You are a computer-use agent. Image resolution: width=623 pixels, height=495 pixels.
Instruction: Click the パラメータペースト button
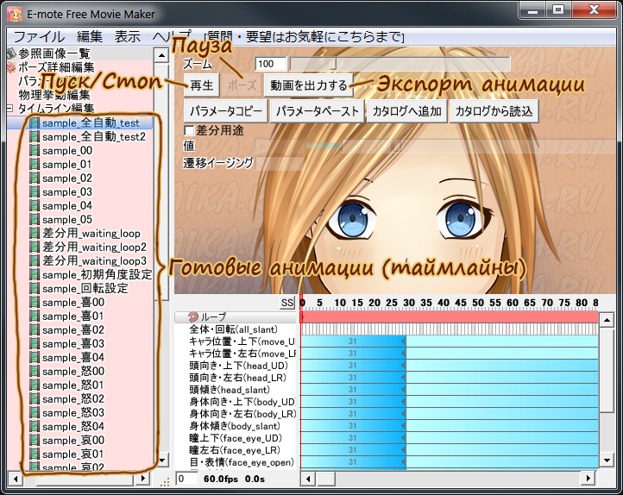tap(318, 111)
